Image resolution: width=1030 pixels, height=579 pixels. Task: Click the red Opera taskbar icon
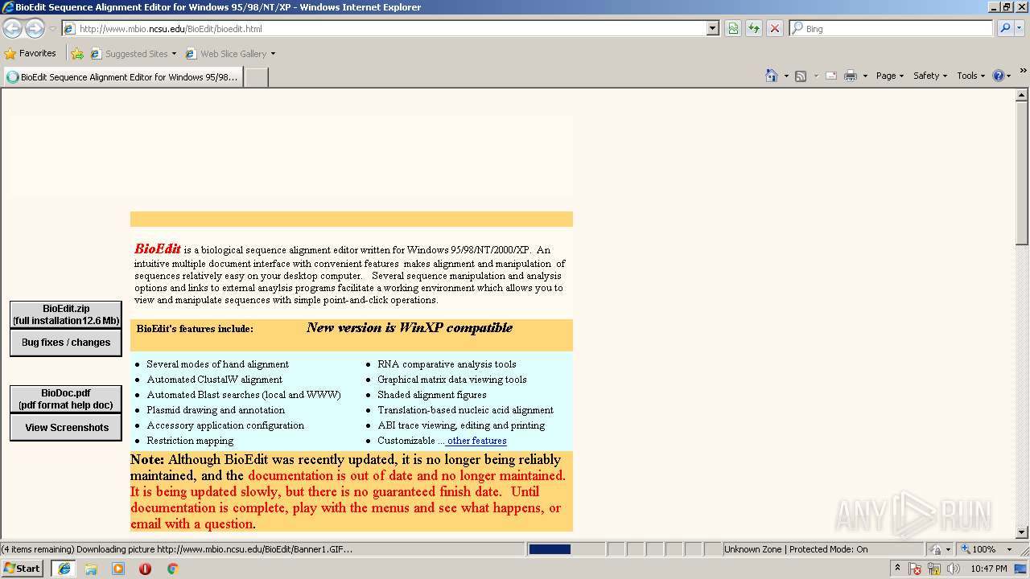[145, 569]
